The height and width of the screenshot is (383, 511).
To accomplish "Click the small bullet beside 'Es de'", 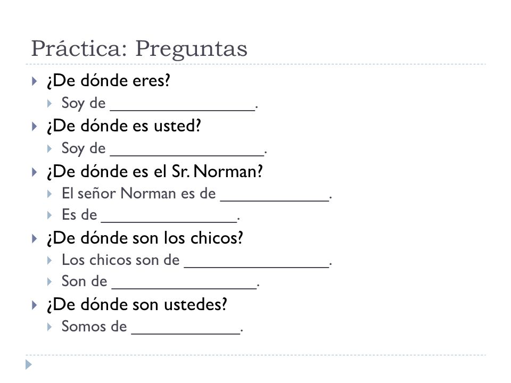I will click(49, 215).
